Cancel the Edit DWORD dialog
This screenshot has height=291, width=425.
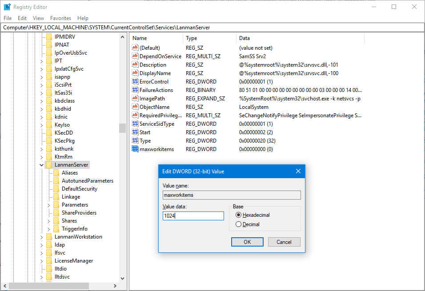tap(284, 242)
